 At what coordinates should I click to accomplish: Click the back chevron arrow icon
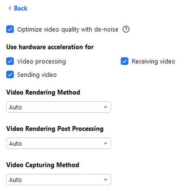click(x=10, y=8)
